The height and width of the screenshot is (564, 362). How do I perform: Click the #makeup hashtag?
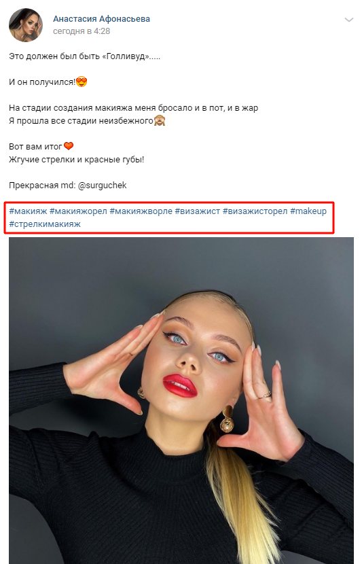click(x=308, y=211)
